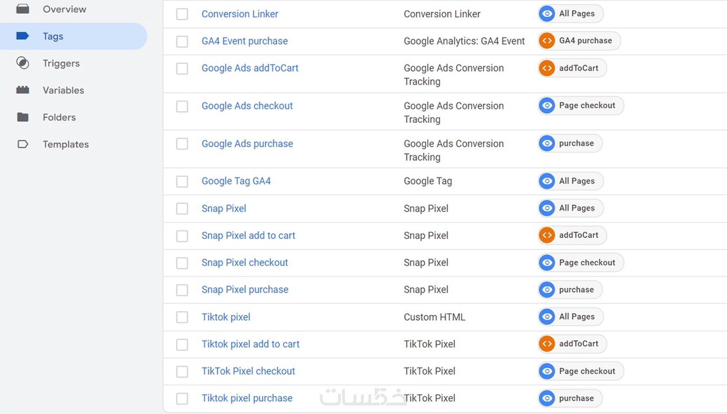
Task: Open the Google Tag GA4 link
Action: 236,181
